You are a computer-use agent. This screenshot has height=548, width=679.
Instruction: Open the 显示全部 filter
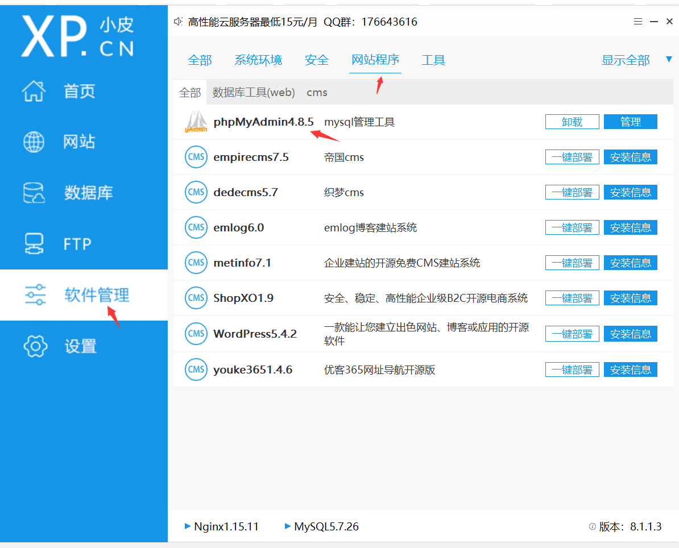(x=626, y=60)
